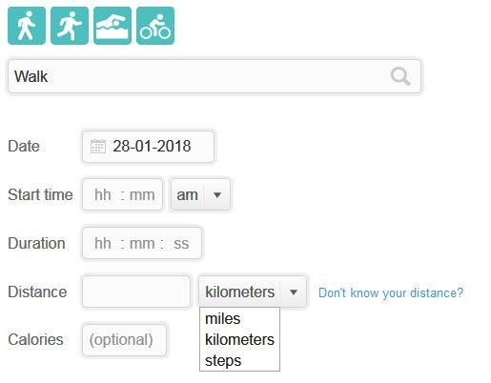Viewport: 491px width, 383px height.
Task: Click the Duration hours field
Action: [103, 244]
